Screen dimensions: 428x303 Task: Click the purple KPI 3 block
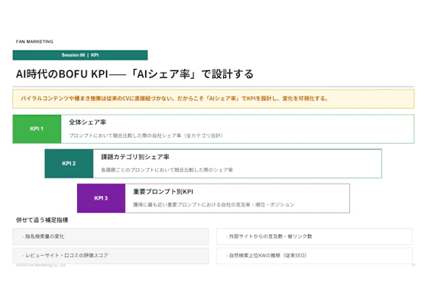(x=101, y=198)
